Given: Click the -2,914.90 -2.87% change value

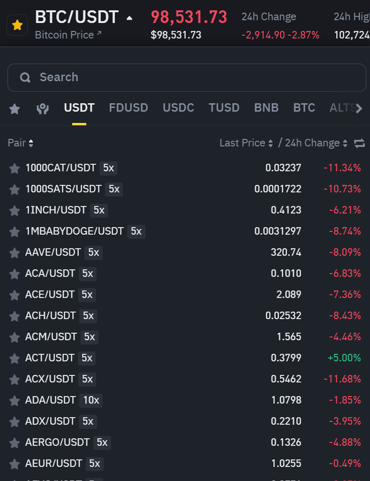Looking at the screenshot, I should (x=280, y=35).
